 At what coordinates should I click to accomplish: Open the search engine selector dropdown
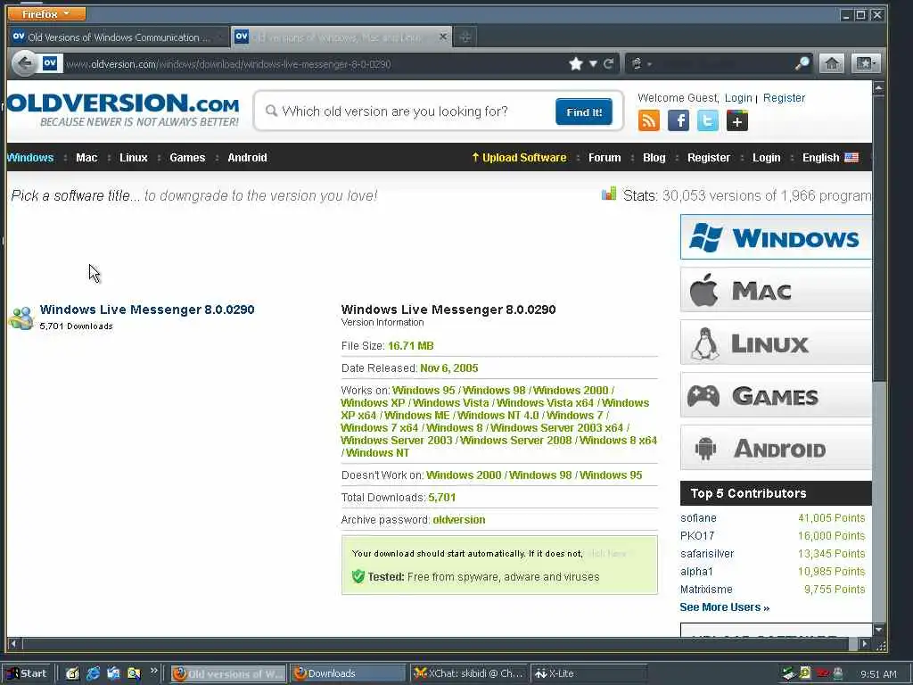[640, 63]
